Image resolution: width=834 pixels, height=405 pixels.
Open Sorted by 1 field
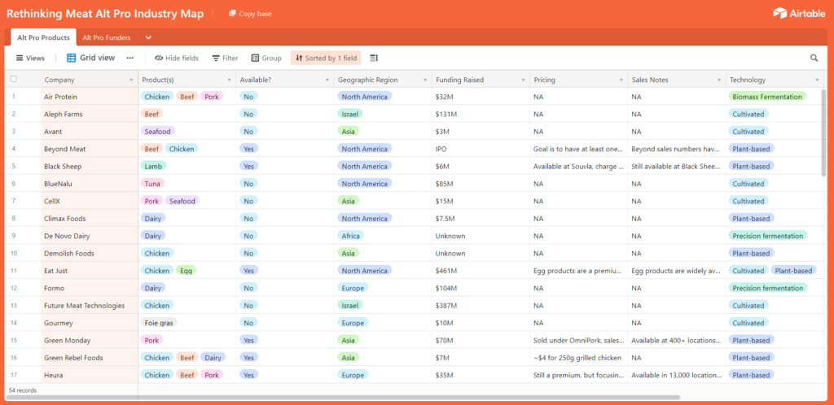(x=326, y=58)
